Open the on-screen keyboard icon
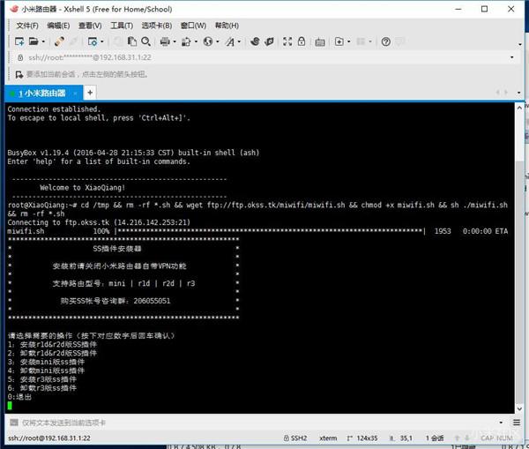This screenshot has width=529, height=449. [x=320, y=41]
